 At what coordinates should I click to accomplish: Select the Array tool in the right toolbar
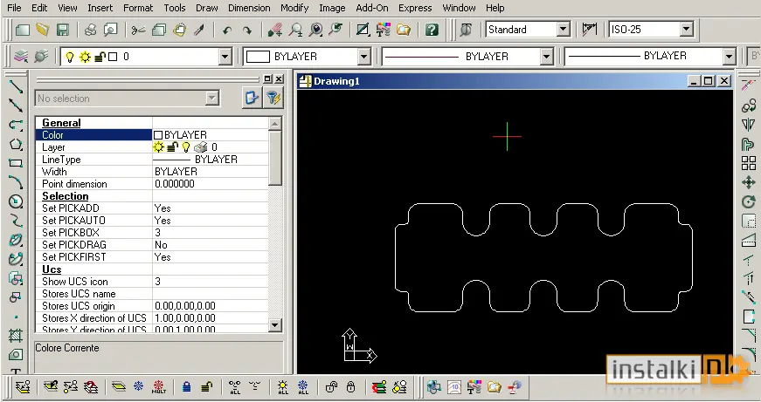(749, 163)
